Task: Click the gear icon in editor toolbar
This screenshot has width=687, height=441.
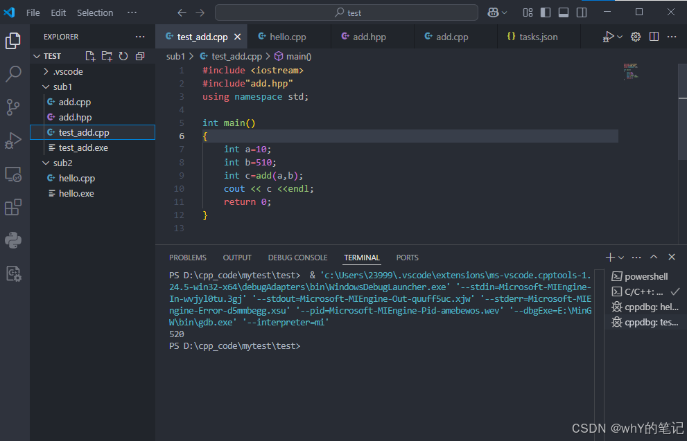Action: point(636,37)
